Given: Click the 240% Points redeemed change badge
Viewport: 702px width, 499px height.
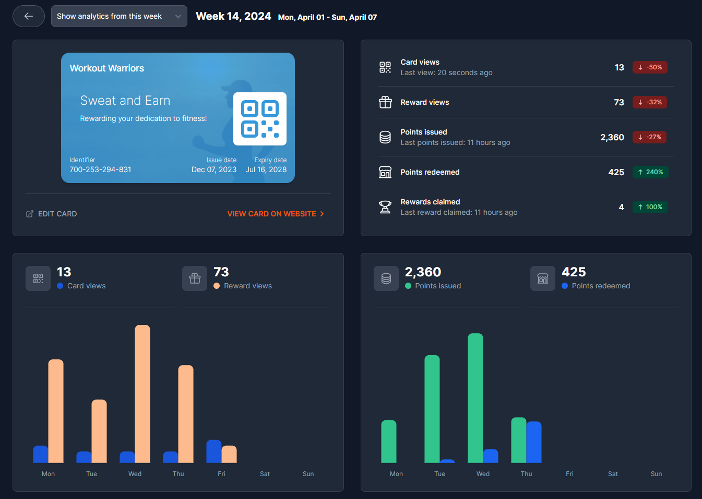Looking at the screenshot, I should 650,172.
